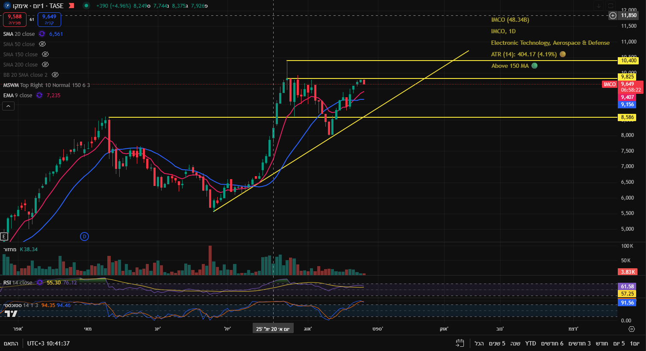Click the EMA 9 close legend label
This screenshot has height=351, width=646.
(x=18, y=96)
